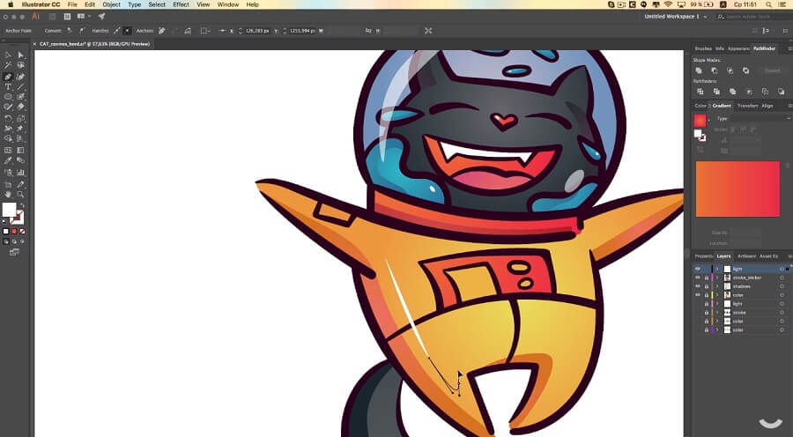Viewport: 793px width, 437px height.
Task: Open the Illustrator CC application menu
Action: point(41,4)
